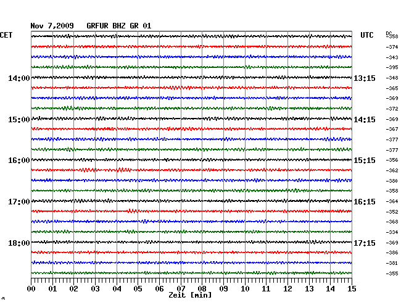401x305 pixels.
Task: Click the 02 minute axis tick label
Action: [73, 289]
